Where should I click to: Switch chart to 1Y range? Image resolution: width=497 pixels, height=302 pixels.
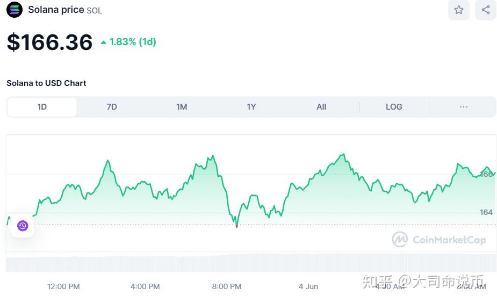(x=251, y=107)
